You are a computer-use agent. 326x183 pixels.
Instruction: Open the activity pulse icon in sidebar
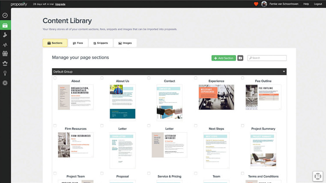pyautogui.click(x=5, y=44)
